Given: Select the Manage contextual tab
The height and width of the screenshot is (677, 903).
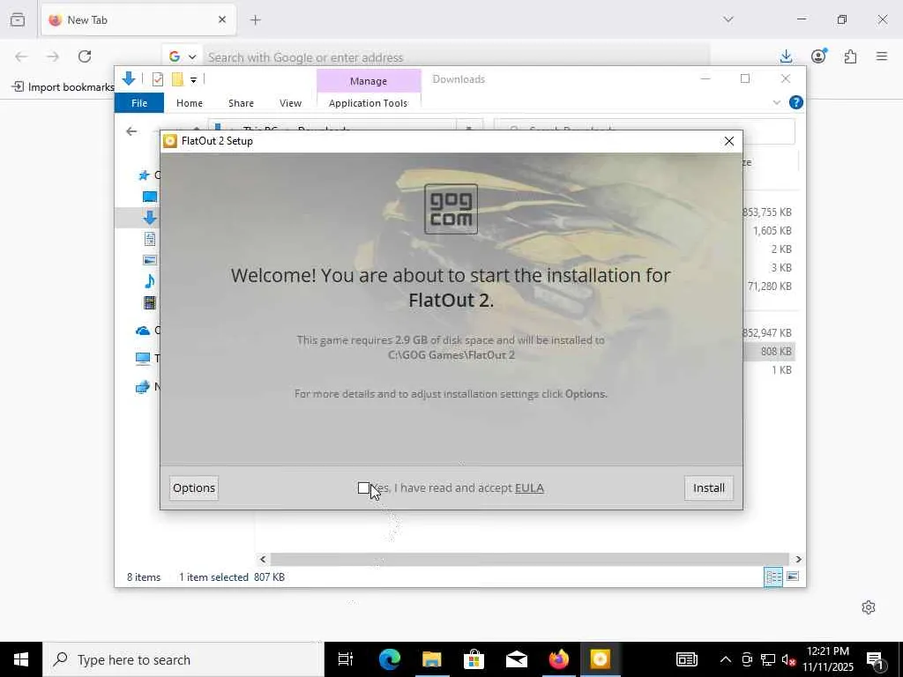Looking at the screenshot, I should coord(369,81).
